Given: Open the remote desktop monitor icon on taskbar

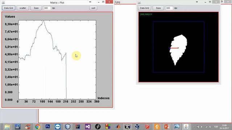Looking at the screenshot, I should pos(17,126).
